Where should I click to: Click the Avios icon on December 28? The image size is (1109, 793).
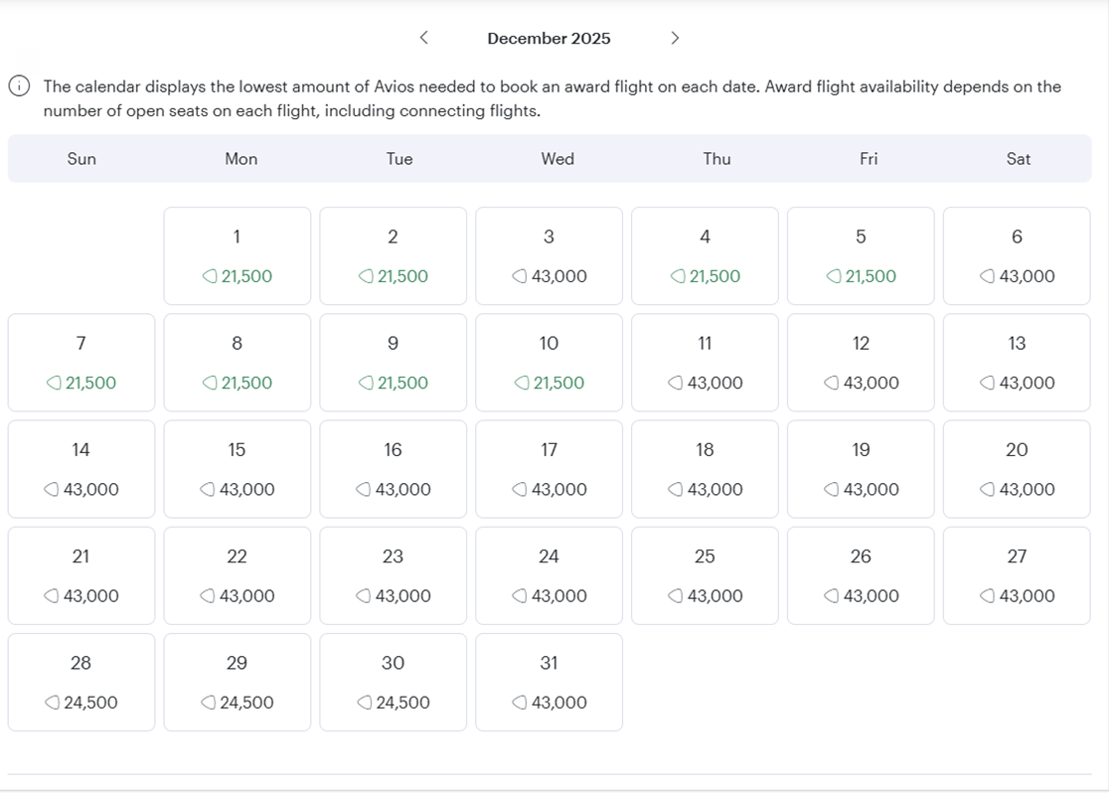52,702
